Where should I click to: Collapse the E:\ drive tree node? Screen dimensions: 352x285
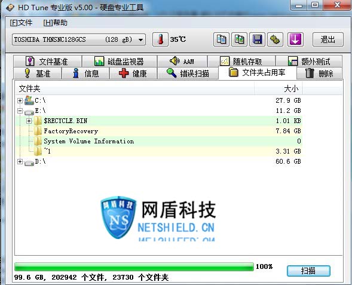coord(20,111)
